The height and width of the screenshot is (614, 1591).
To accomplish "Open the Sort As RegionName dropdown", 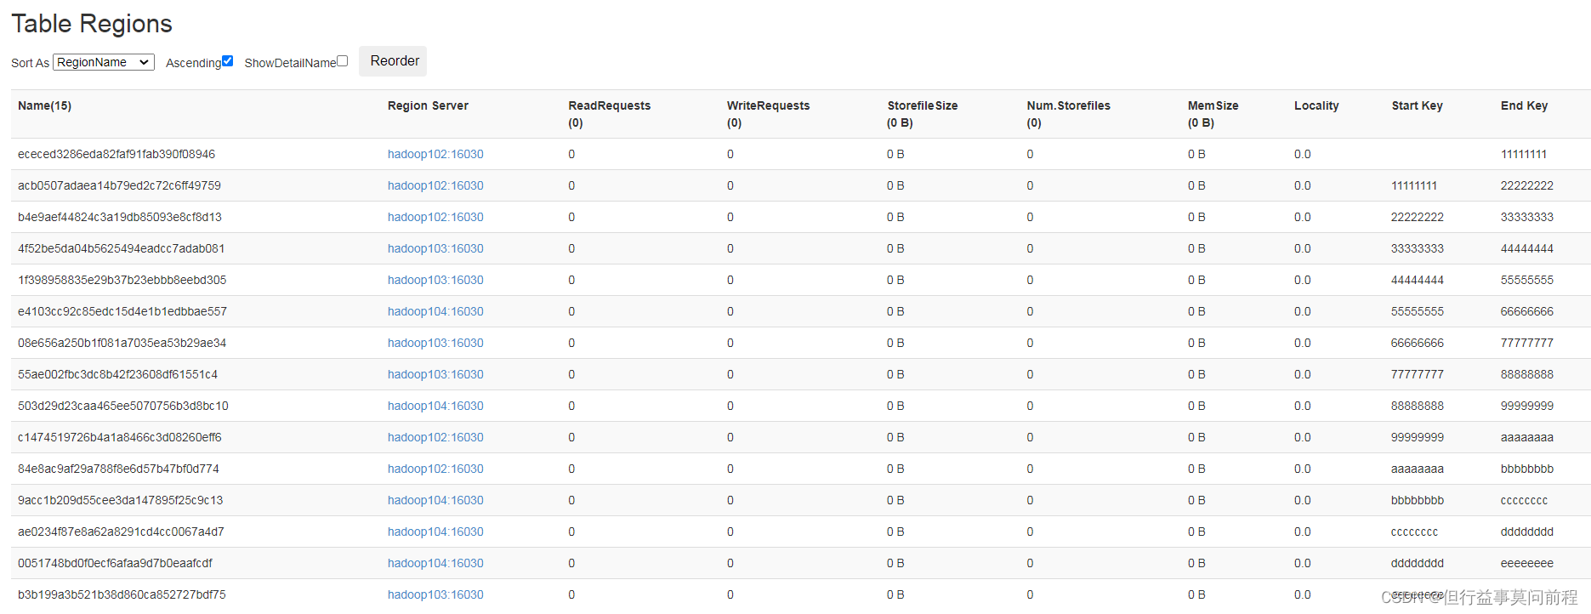I will tap(104, 62).
